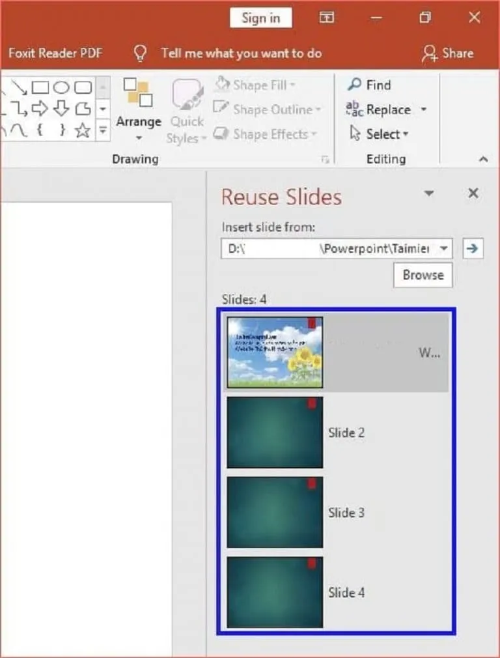Open the Select dropdown arrow
This screenshot has height=658, width=500.
406,134
